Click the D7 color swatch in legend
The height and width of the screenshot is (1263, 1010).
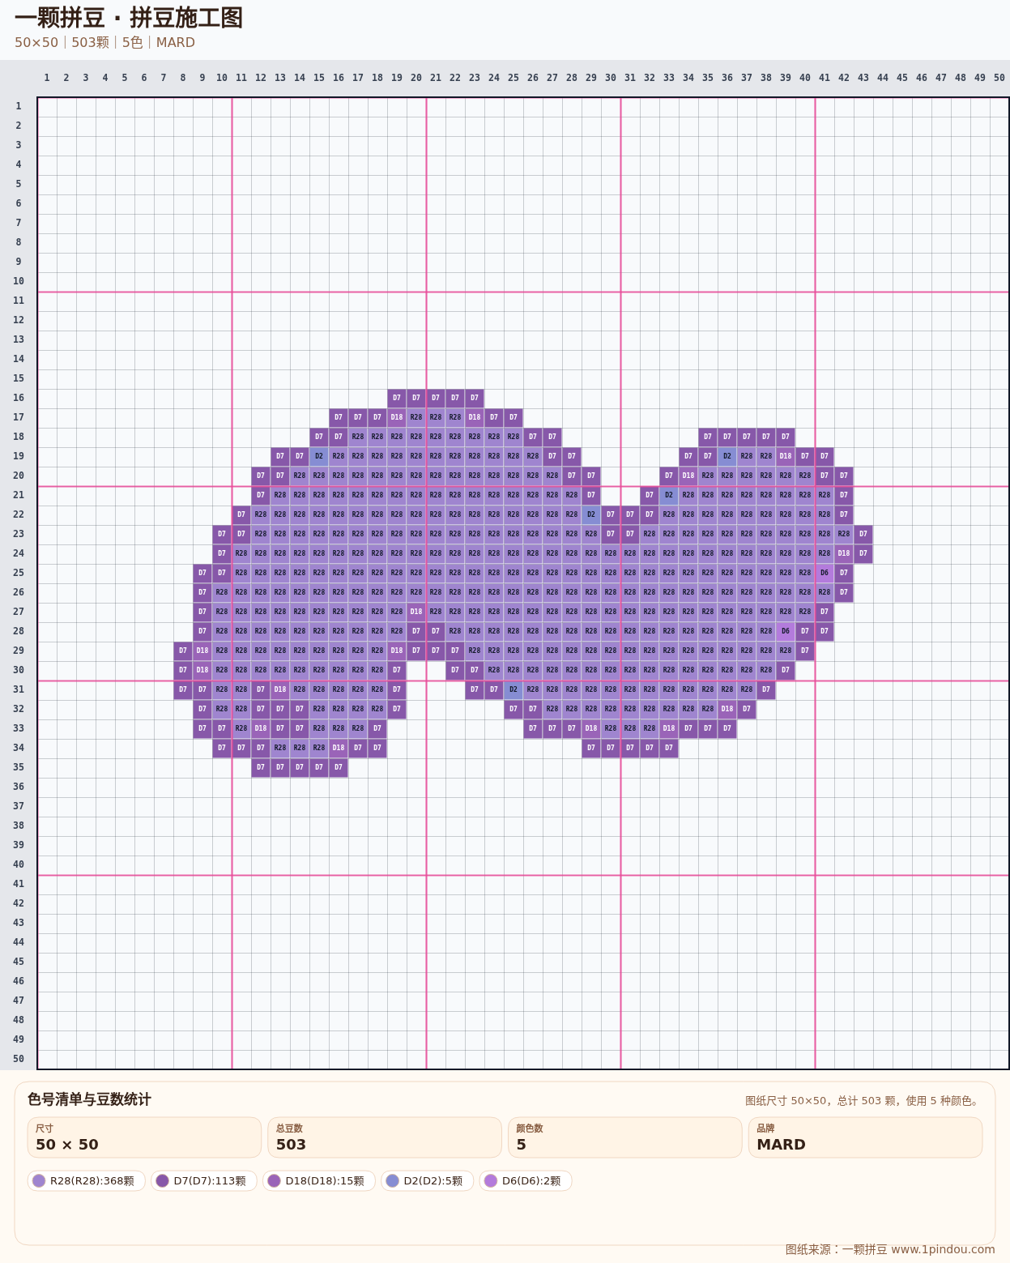coord(162,1181)
